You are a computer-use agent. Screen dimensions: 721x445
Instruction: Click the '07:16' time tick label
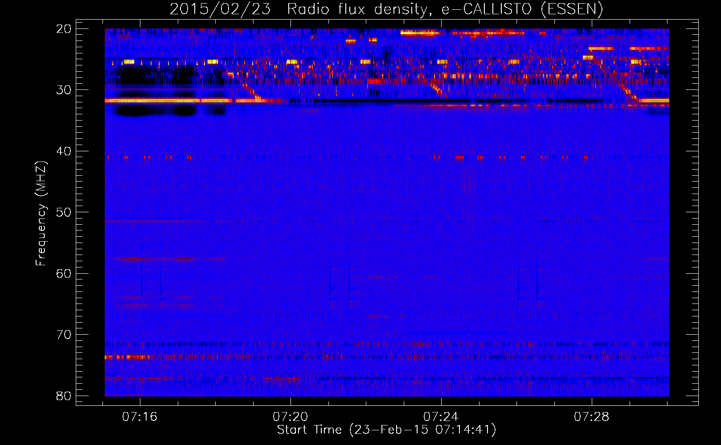click(x=140, y=417)
